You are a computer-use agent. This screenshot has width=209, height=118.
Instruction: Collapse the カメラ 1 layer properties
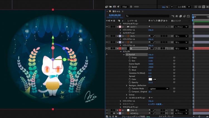(118, 27)
